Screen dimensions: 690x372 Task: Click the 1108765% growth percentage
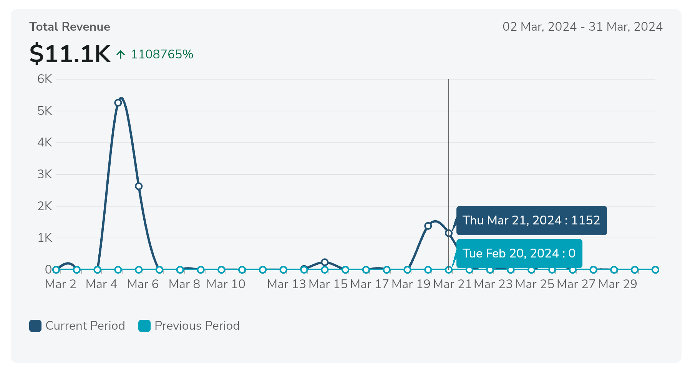pyautogui.click(x=162, y=55)
